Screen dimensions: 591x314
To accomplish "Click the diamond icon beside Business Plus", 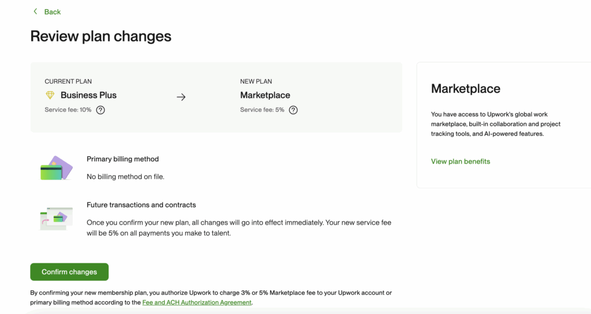I will [50, 95].
